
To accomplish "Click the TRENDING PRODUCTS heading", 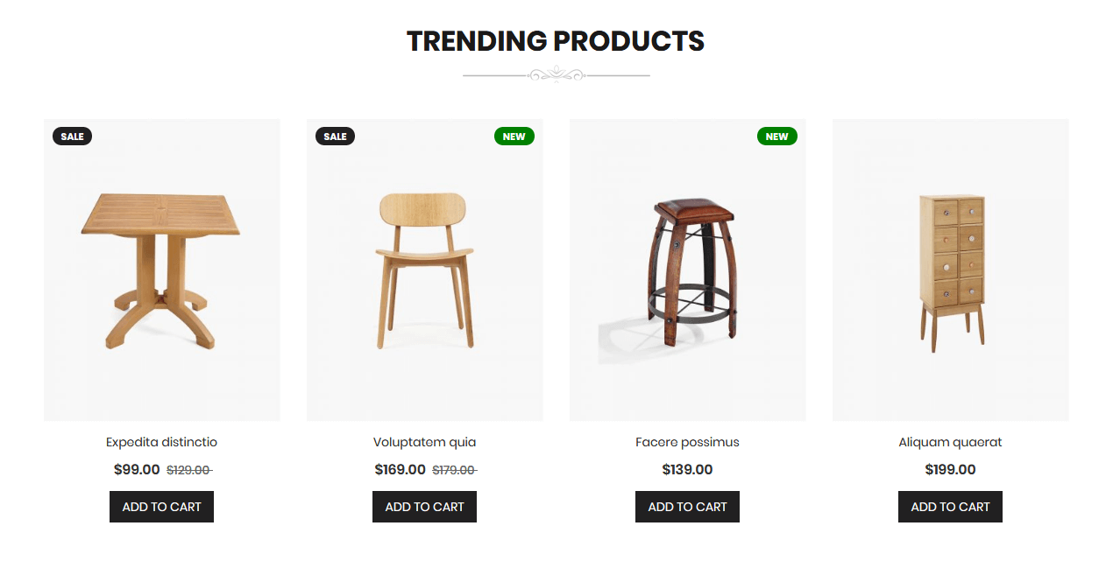I will pyautogui.click(x=556, y=40).
